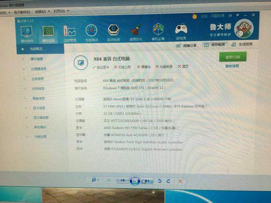Go to previous photo in viewer
Image resolution: width=271 pixels, height=203 pixels.
click(123, 181)
